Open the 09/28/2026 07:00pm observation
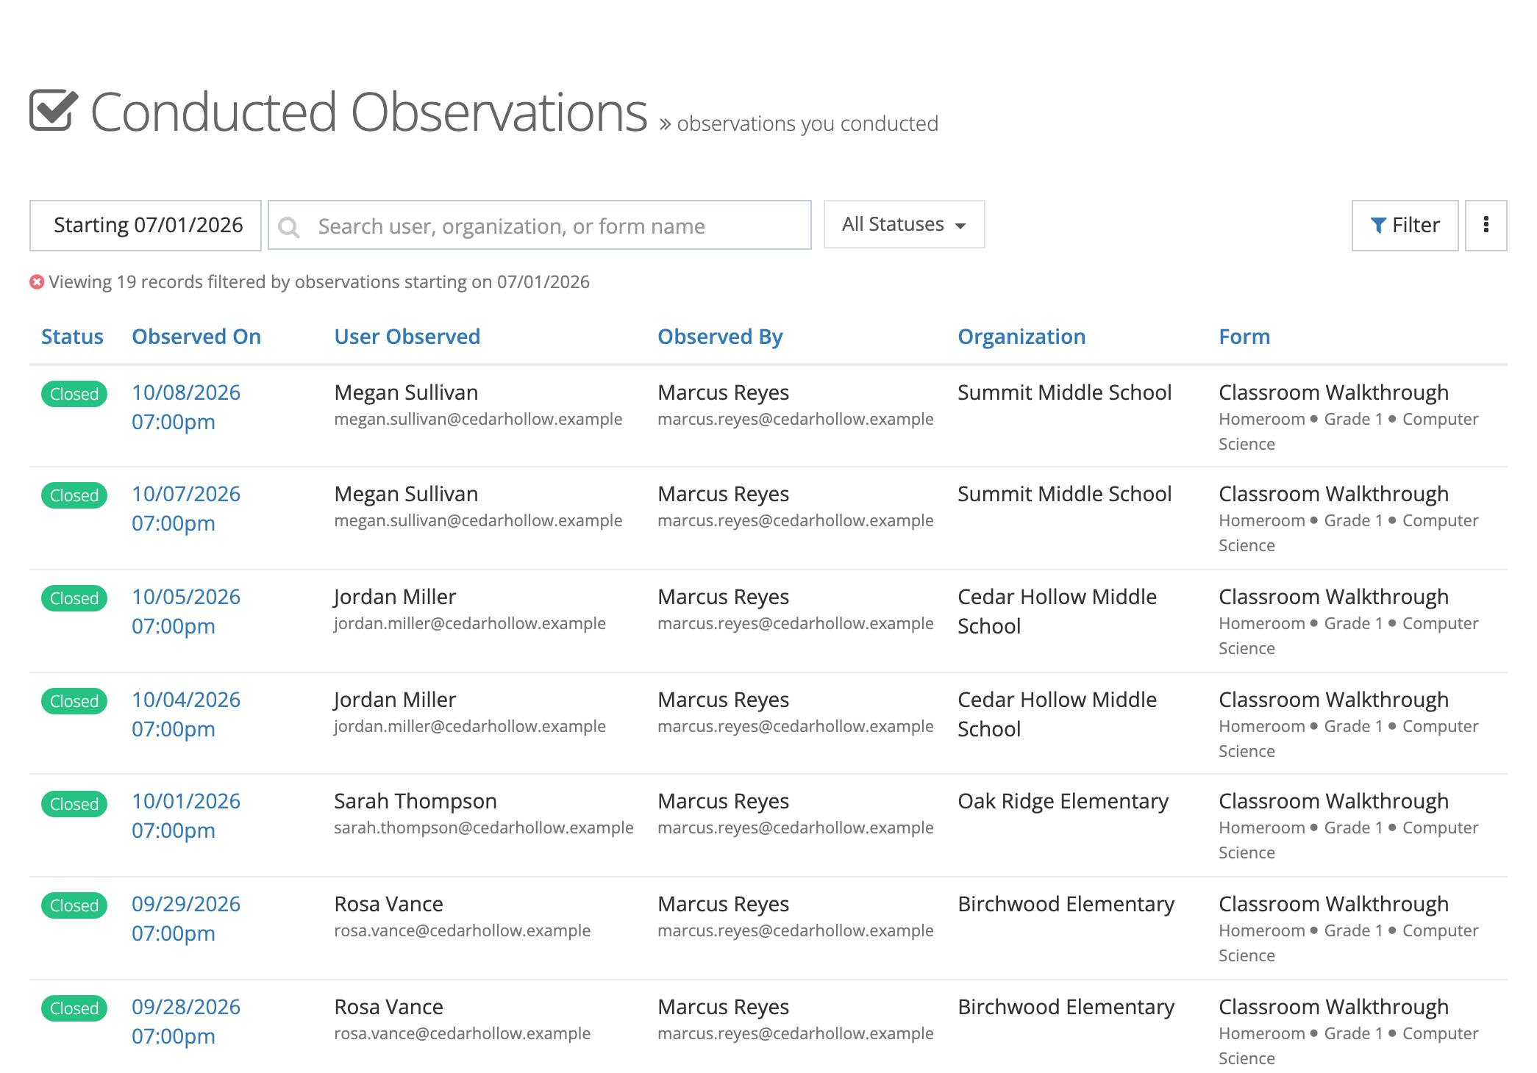This screenshot has width=1537, height=1073. click(x=186, y=1022)
